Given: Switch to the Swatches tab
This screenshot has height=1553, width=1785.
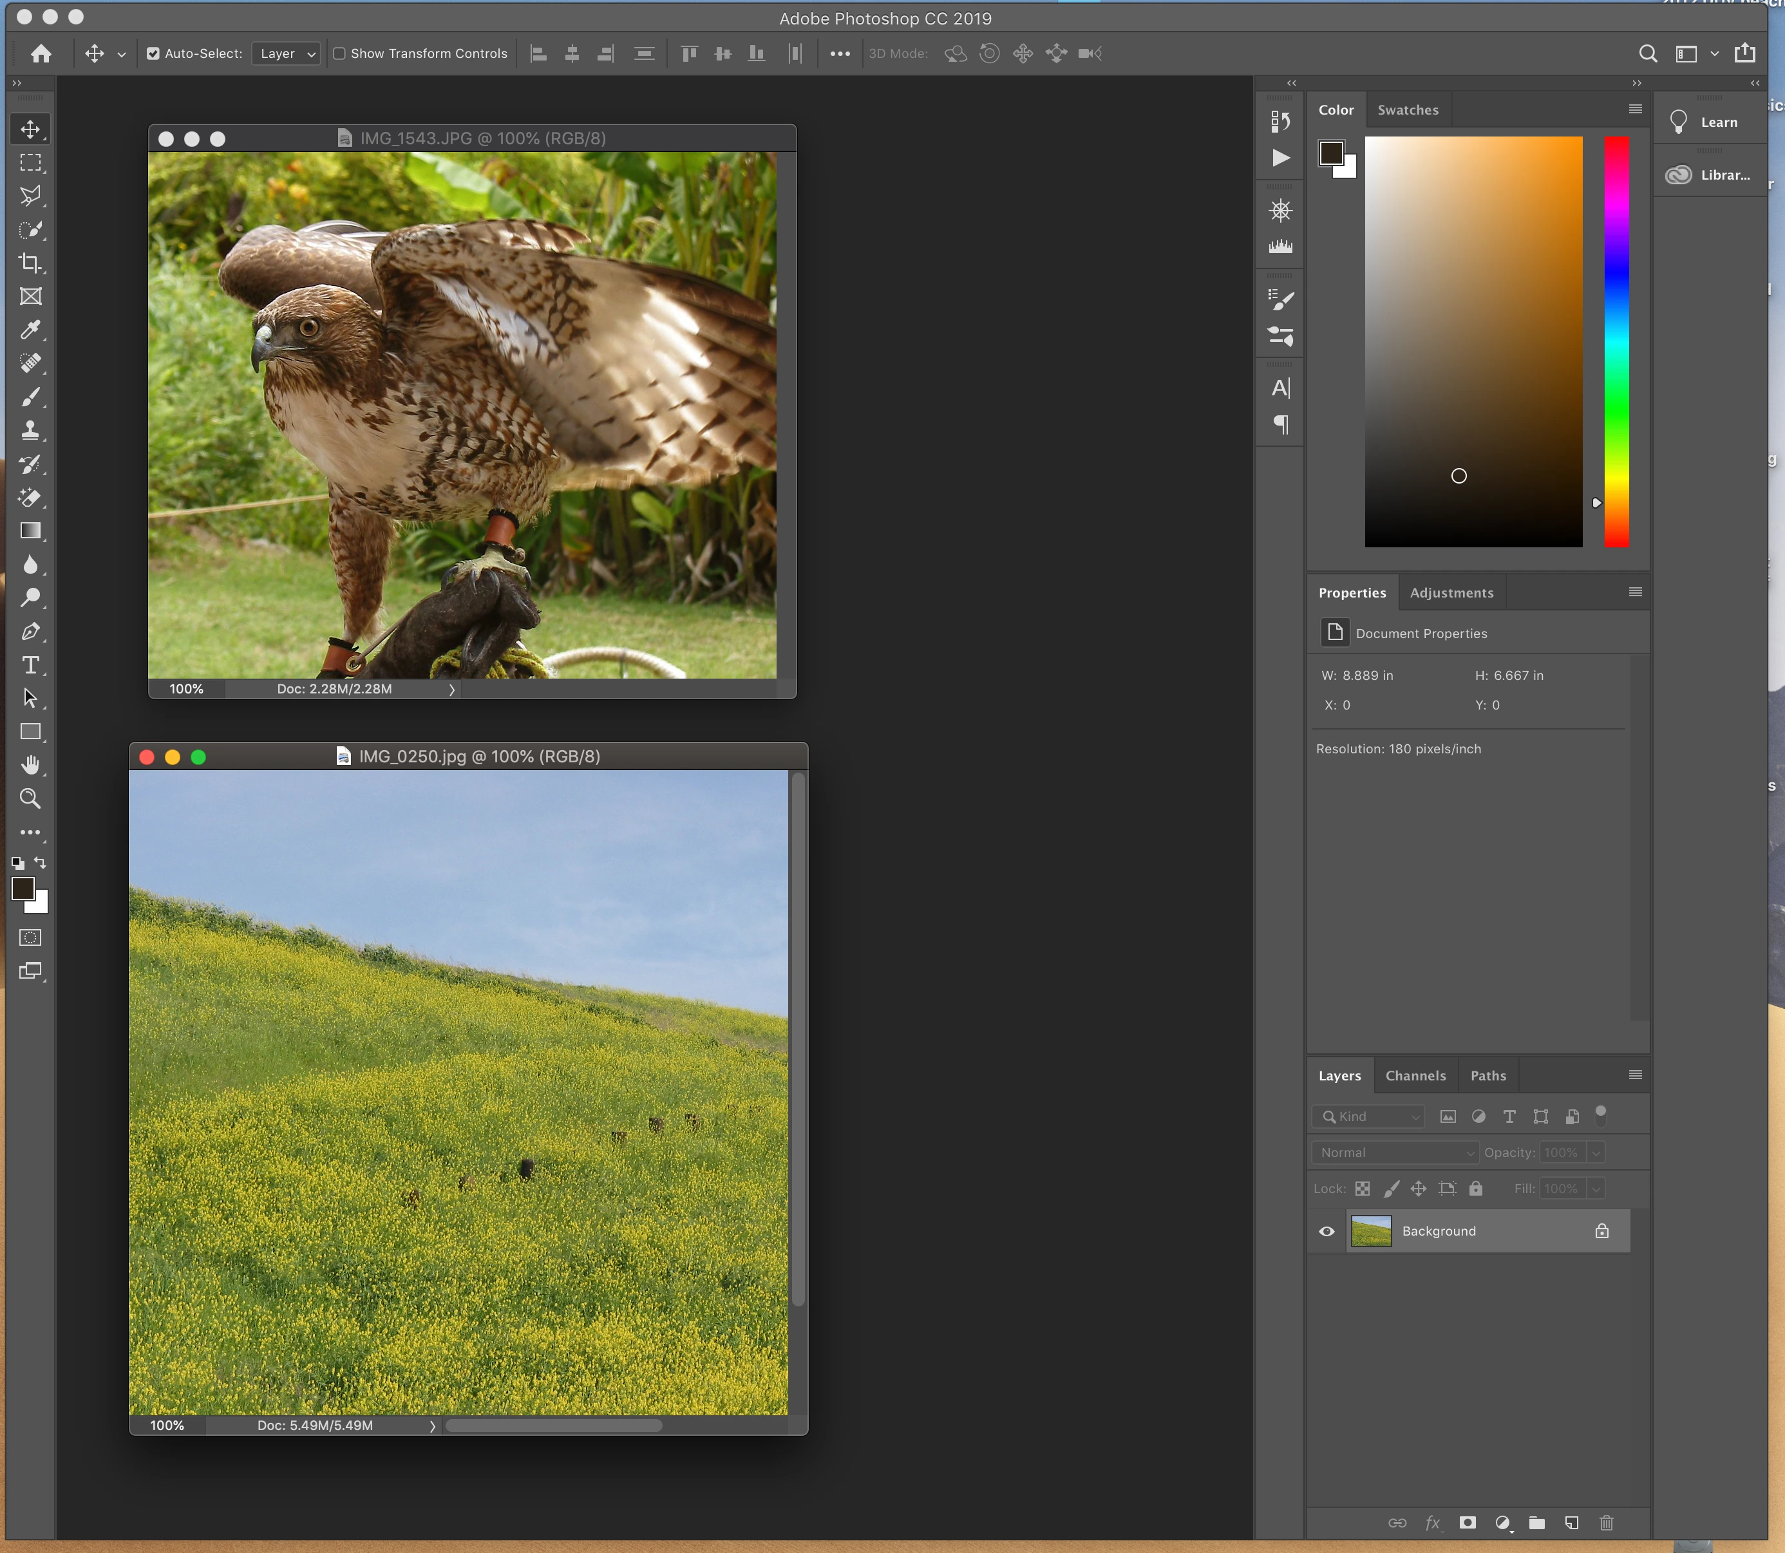Looking at the screenshot, I should (x=1407, y=110).
